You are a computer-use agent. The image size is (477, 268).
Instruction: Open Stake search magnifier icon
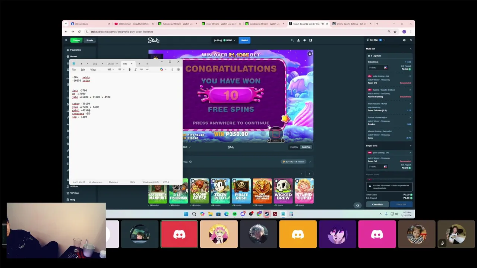pyautogui.click(x=292, y=40)
